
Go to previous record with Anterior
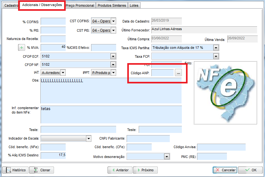coord(119,170)
